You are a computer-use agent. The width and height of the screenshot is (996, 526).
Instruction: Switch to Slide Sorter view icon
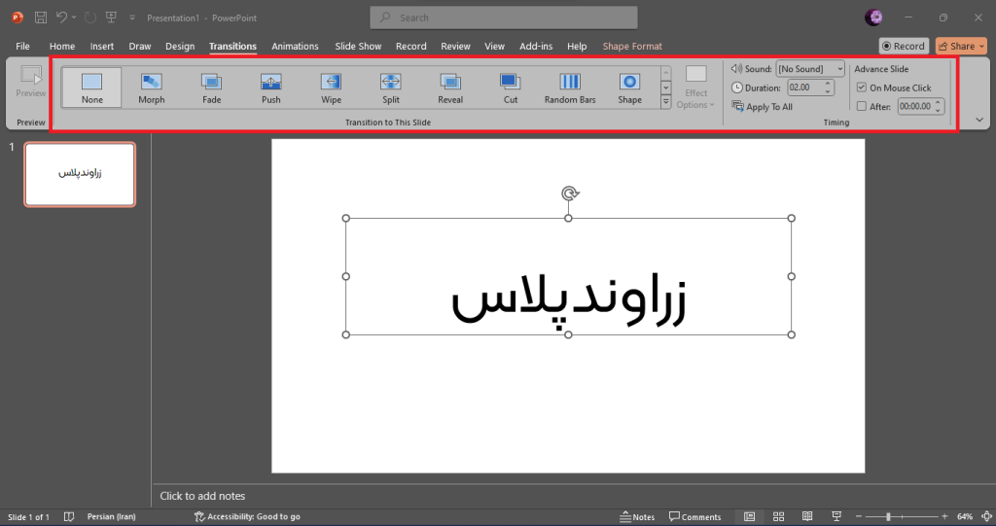tap(779, 516)
